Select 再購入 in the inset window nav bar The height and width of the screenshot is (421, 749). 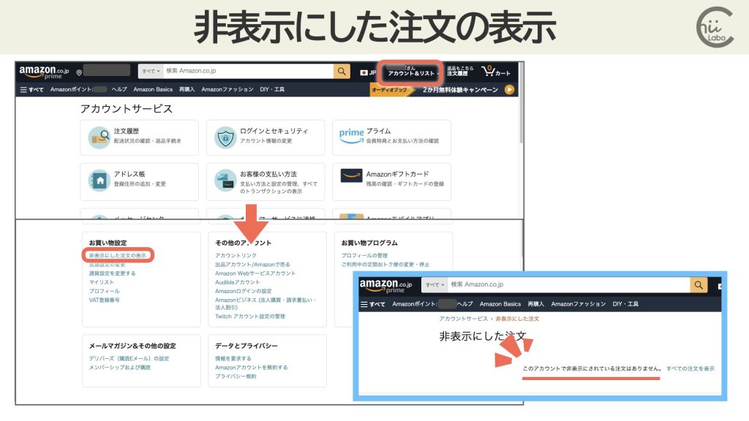[536, 304]
